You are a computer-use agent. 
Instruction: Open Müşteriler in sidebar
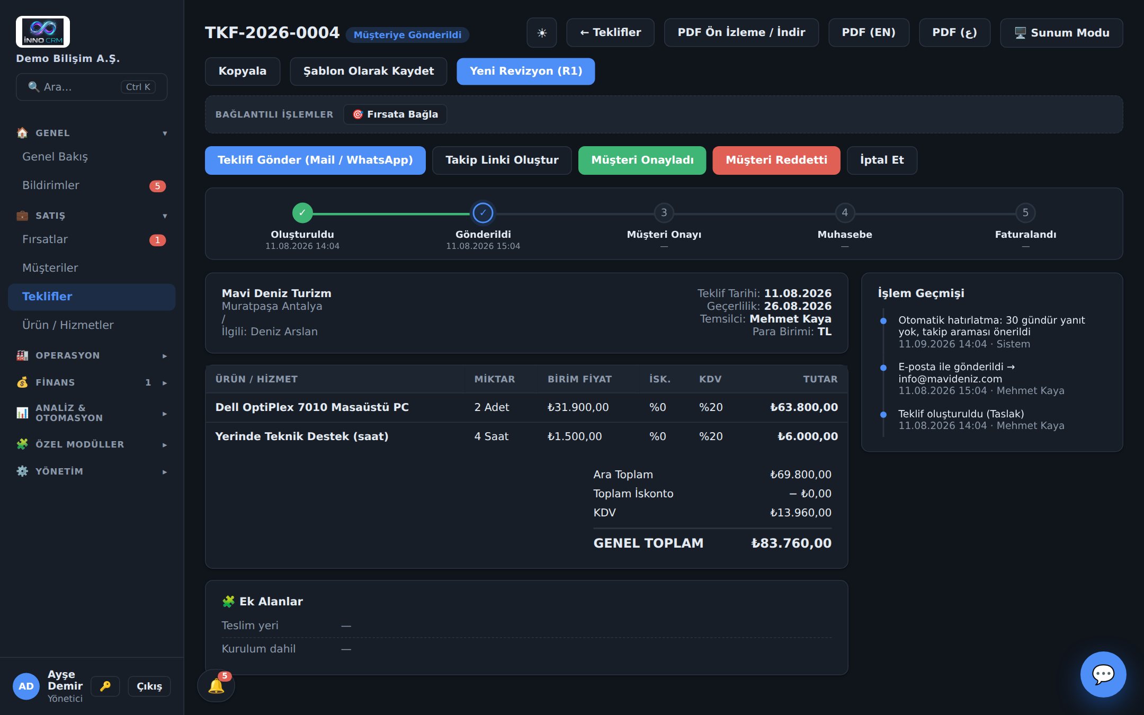click(x=92, y=268)
